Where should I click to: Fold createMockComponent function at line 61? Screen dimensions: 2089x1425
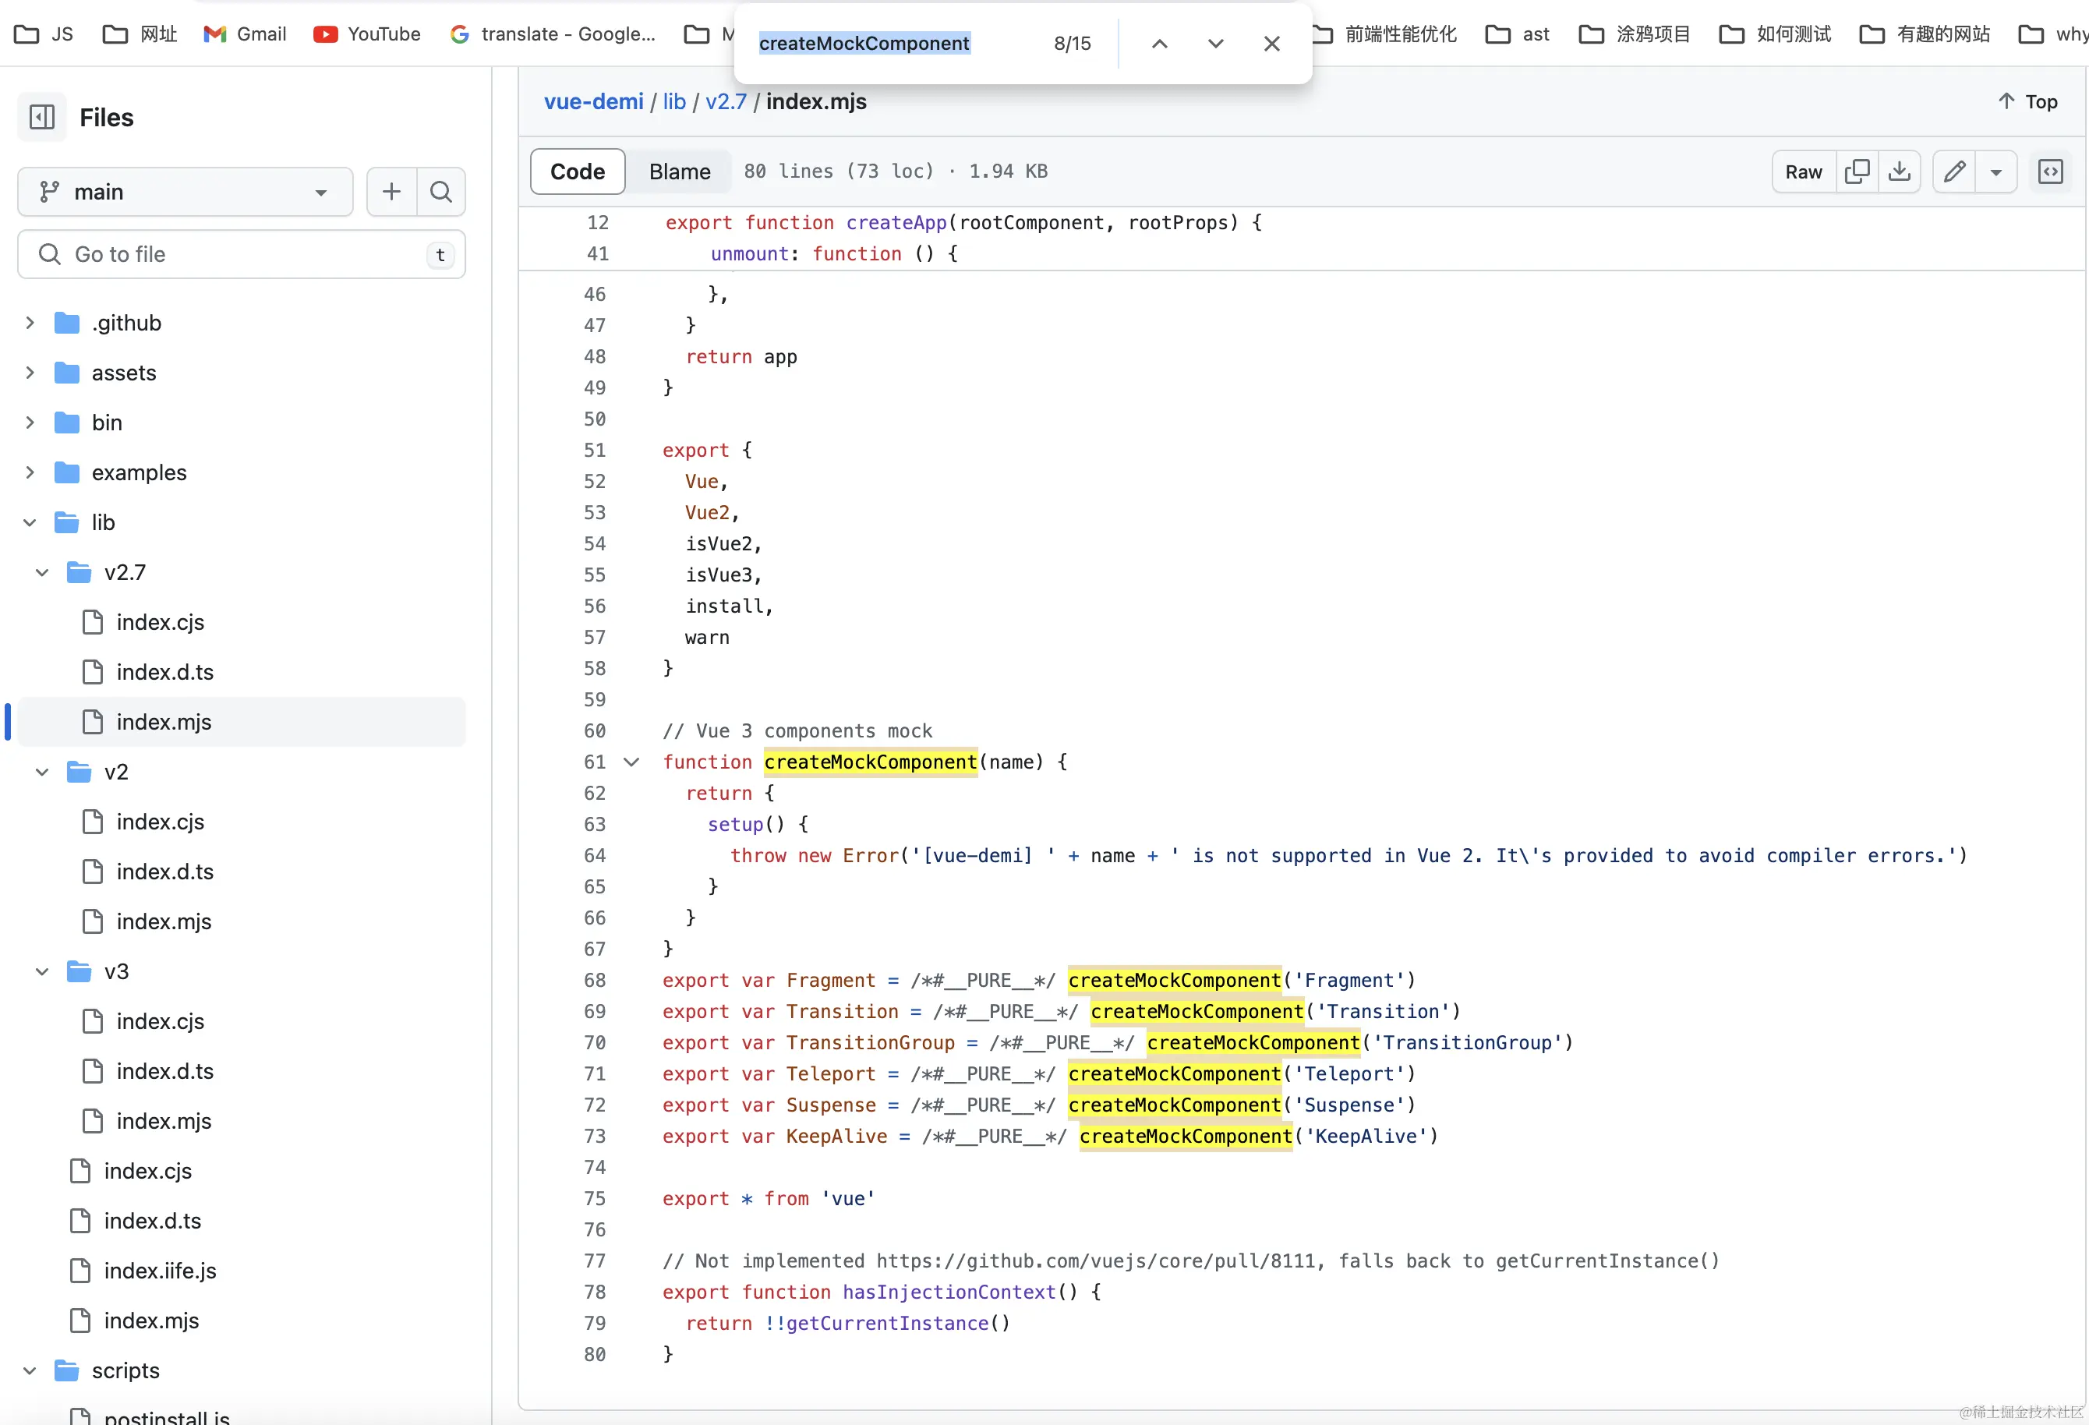point(631,762)
